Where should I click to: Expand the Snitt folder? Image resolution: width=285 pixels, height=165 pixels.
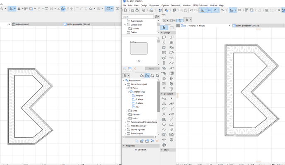click(127, 111)
